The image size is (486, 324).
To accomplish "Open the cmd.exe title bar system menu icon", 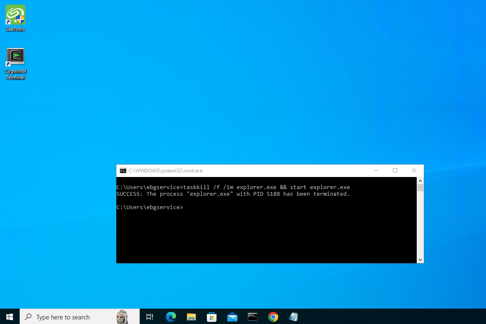I will (123, 170).
